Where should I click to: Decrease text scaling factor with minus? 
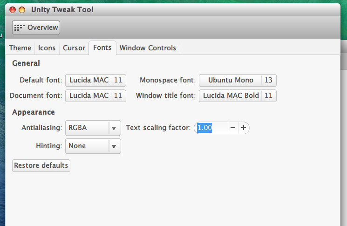tap(233, 128)
